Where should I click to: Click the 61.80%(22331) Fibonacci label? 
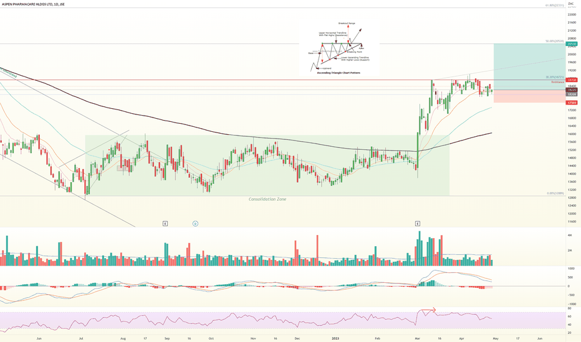(555, 6)
